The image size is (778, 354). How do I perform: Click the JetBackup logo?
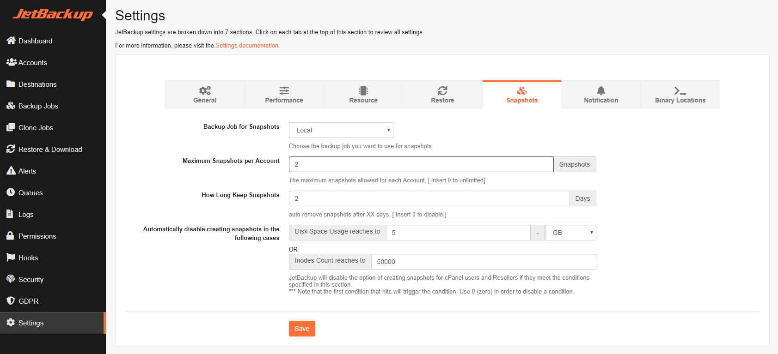(53, 14)
